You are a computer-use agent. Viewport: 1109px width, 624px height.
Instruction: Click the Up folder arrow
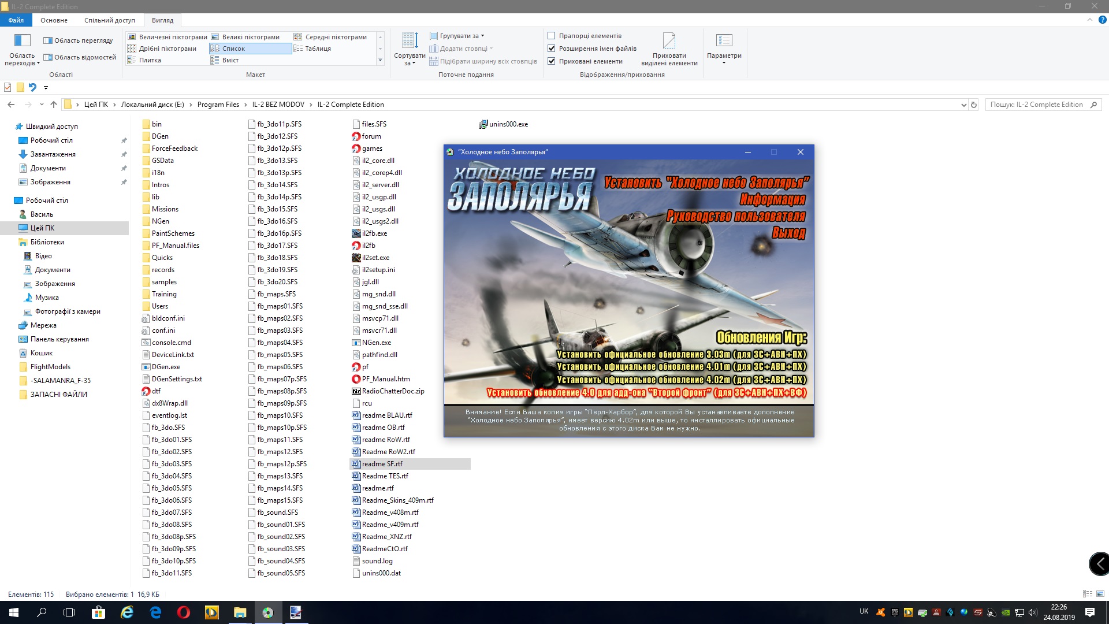(54, 105)
